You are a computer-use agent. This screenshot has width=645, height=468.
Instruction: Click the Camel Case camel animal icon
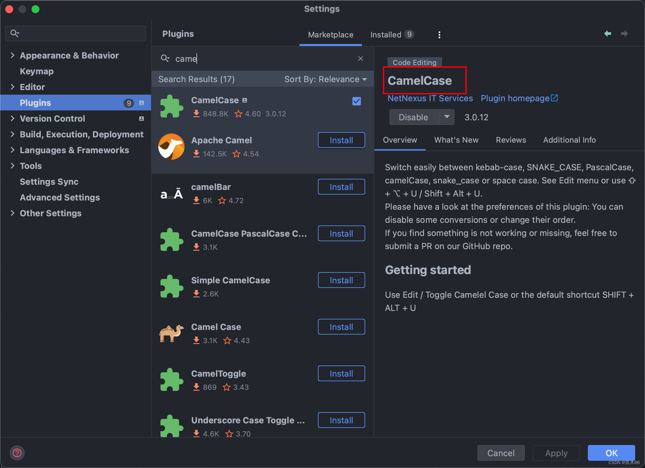coord(172,333)
